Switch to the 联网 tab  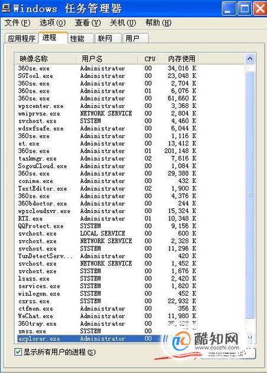click(x=108, y=38)
